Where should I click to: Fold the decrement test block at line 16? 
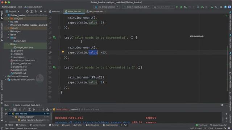pos(59,38)
